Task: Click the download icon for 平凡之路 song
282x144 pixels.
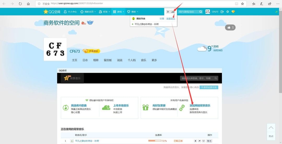Action: (195, 141)
